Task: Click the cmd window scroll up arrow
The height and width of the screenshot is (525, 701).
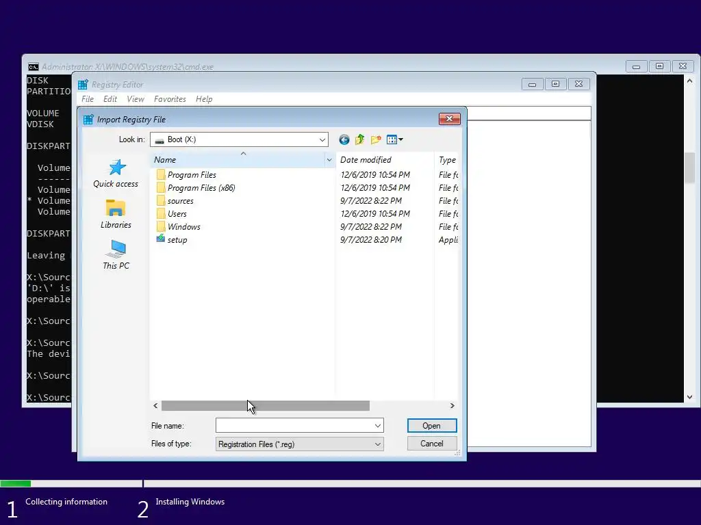Action: click(689, 81)
